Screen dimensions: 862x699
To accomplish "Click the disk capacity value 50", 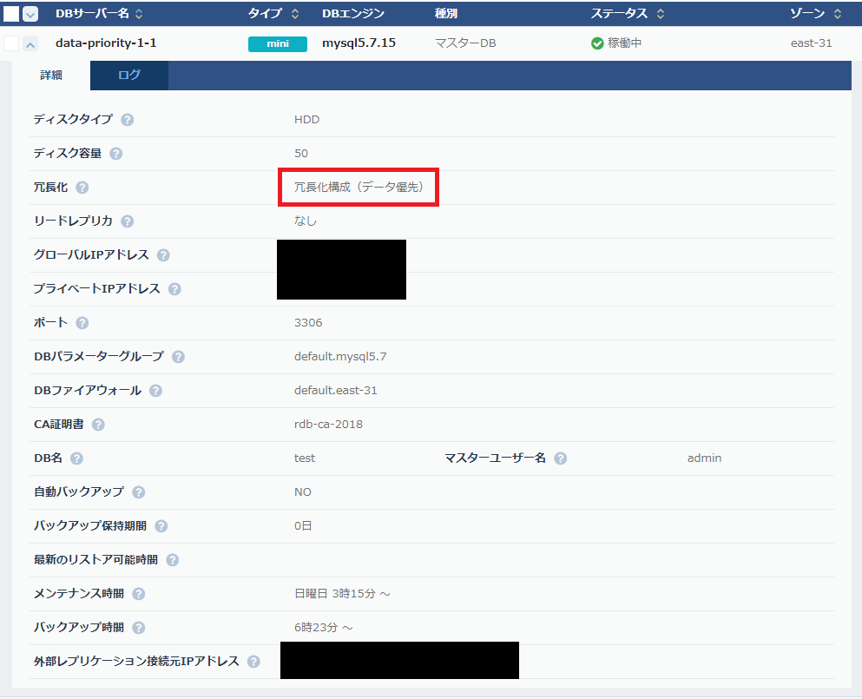I will [x=301, y=154].
